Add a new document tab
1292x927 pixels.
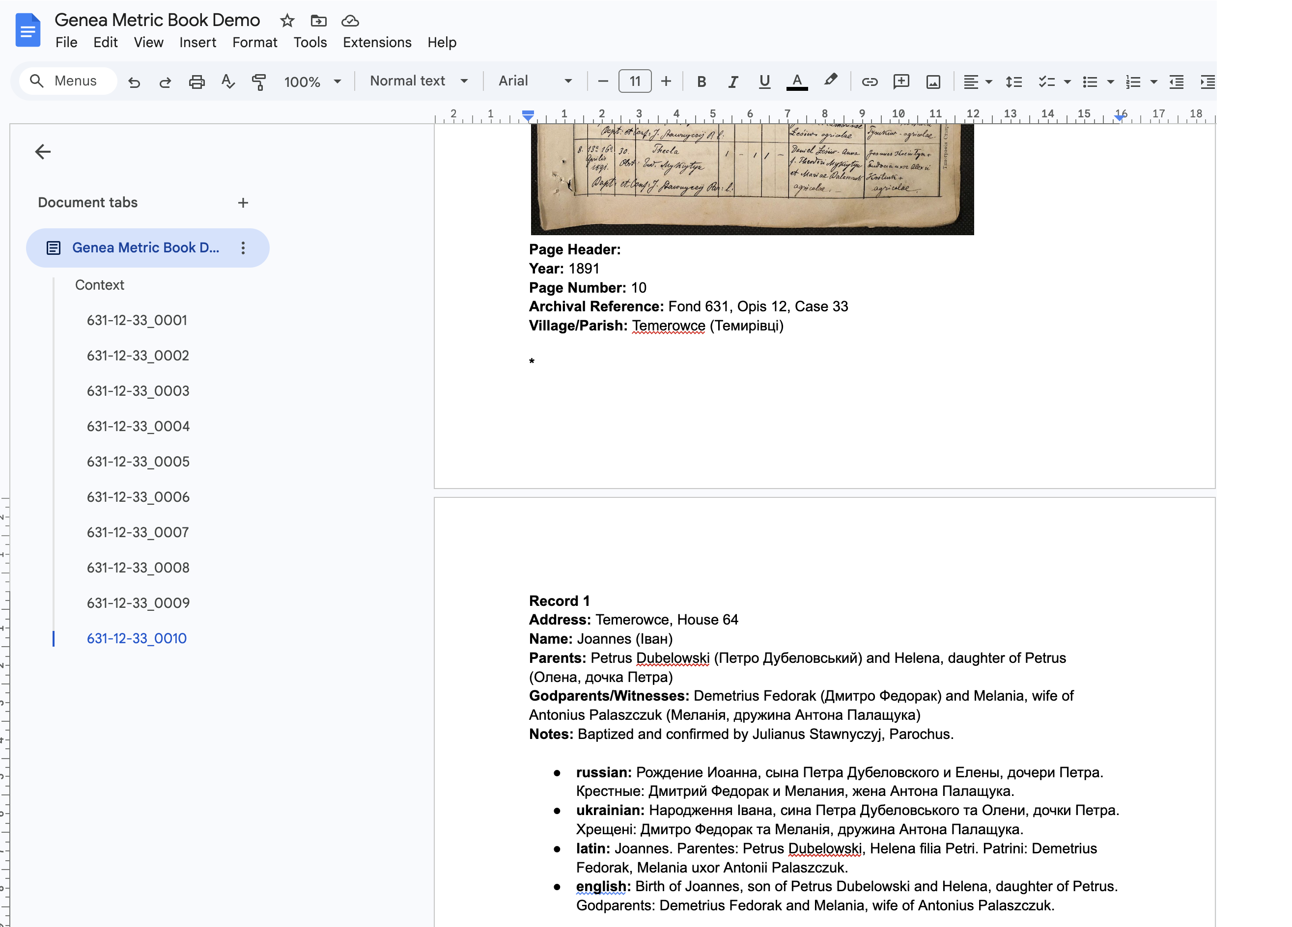click(243, 202)
